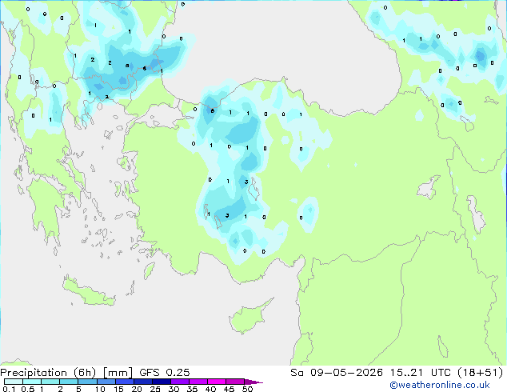
Task: Click the '15' legend scale label
Action: (118, 389)
